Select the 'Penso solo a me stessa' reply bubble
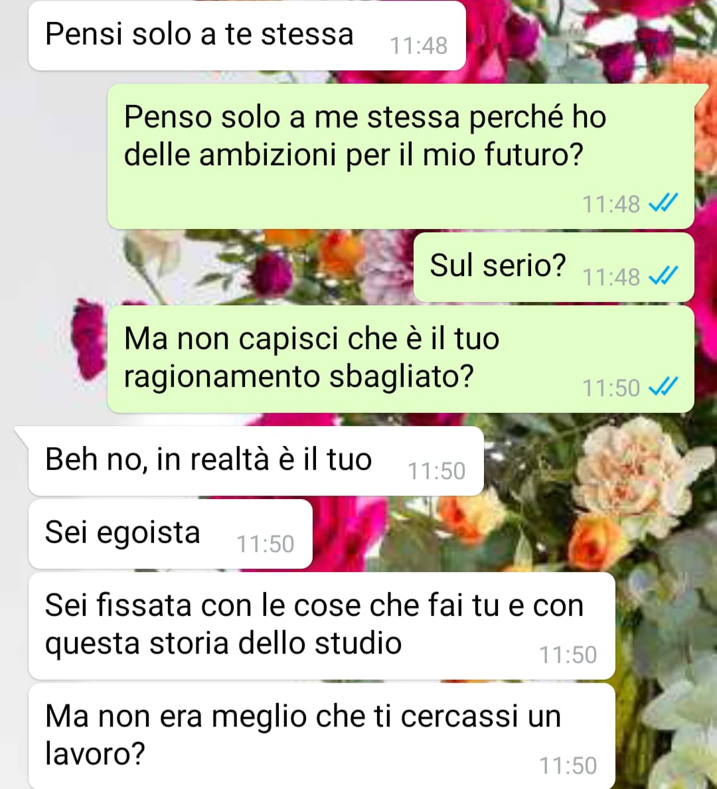This screenshot has width=717, height=789. [x=401, y=157]
